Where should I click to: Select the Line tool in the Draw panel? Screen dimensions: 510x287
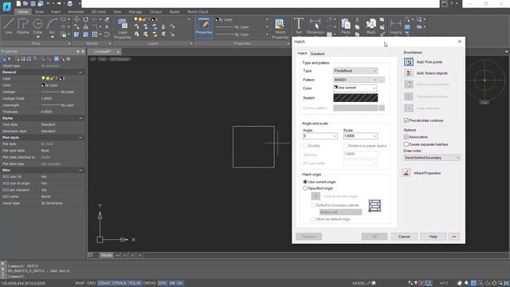pyautogui.click(x=9, y=26)
